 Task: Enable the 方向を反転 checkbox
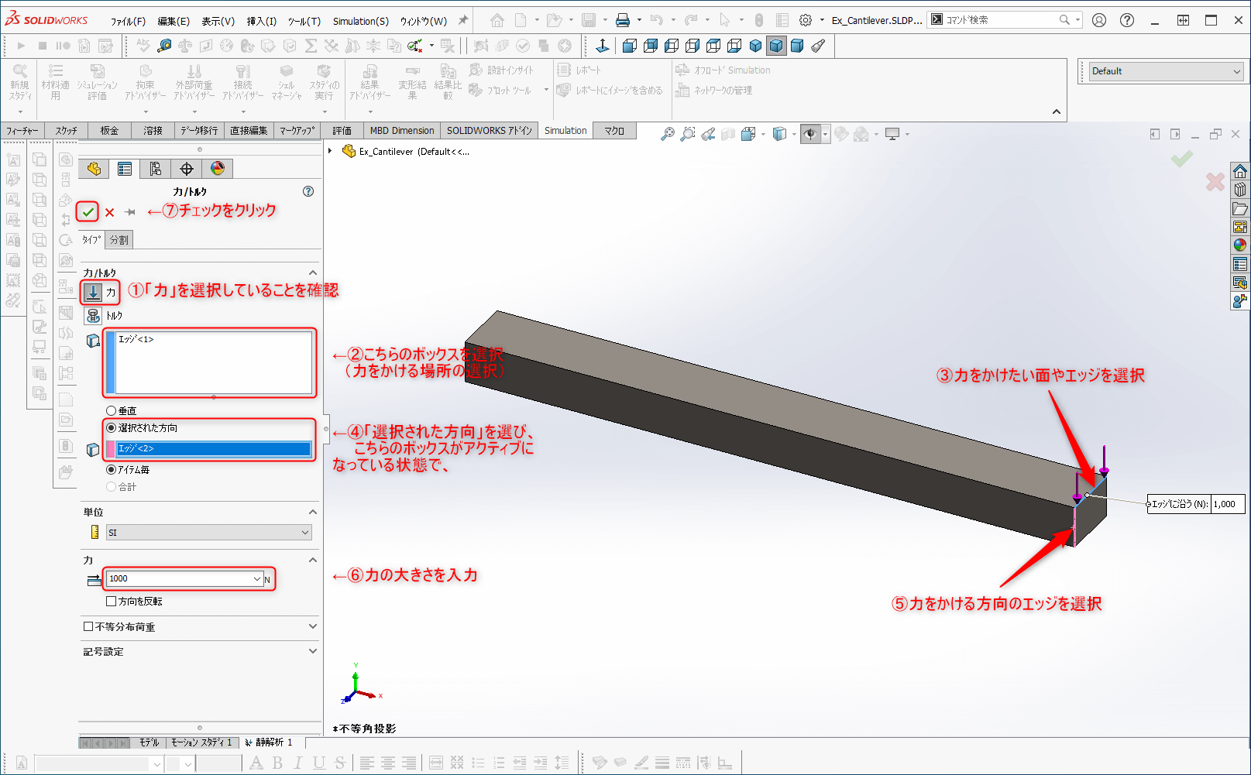coord(111,601)
